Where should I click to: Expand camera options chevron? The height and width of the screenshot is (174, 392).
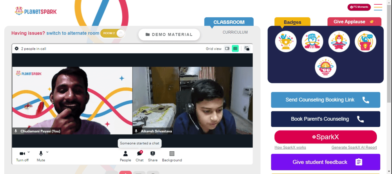click(29, 152)
